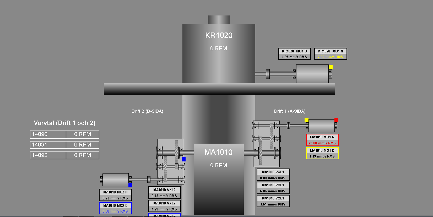Click the RPM value for tag 14091
This screenshot has width=433, height=217.
point(83,145)
